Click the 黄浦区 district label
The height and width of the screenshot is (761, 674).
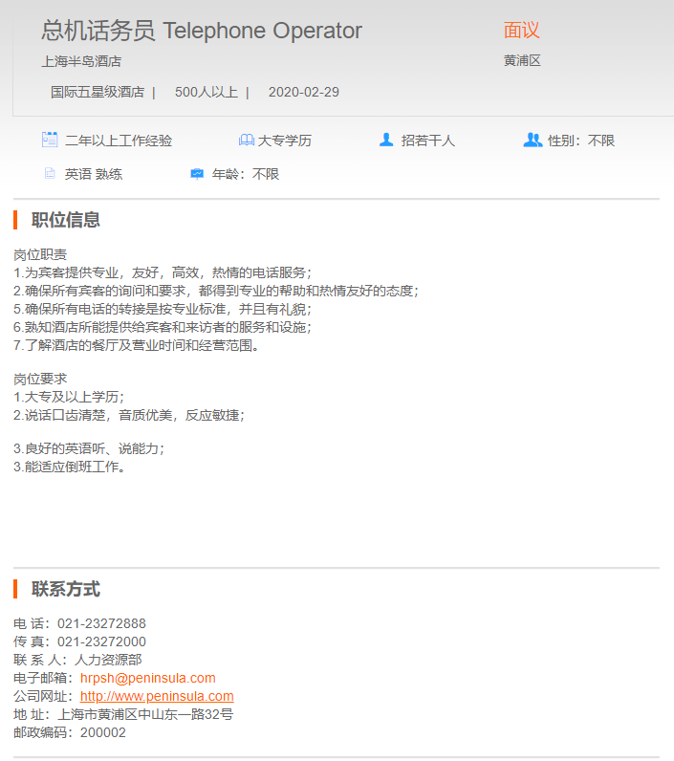tap(522, 61)
